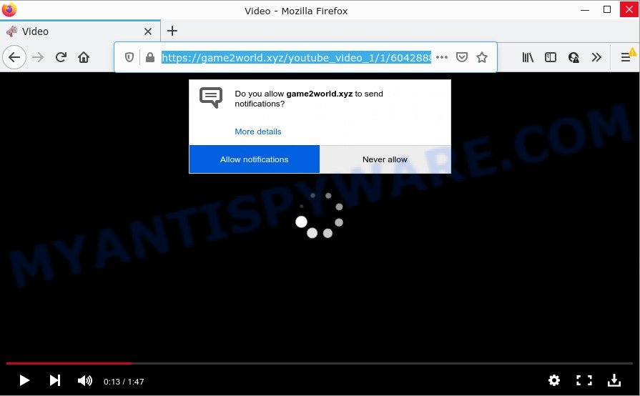Image resolution: width=640 pixels, height=396 pixels.
Task: Play the video
Action: [24, 380]
